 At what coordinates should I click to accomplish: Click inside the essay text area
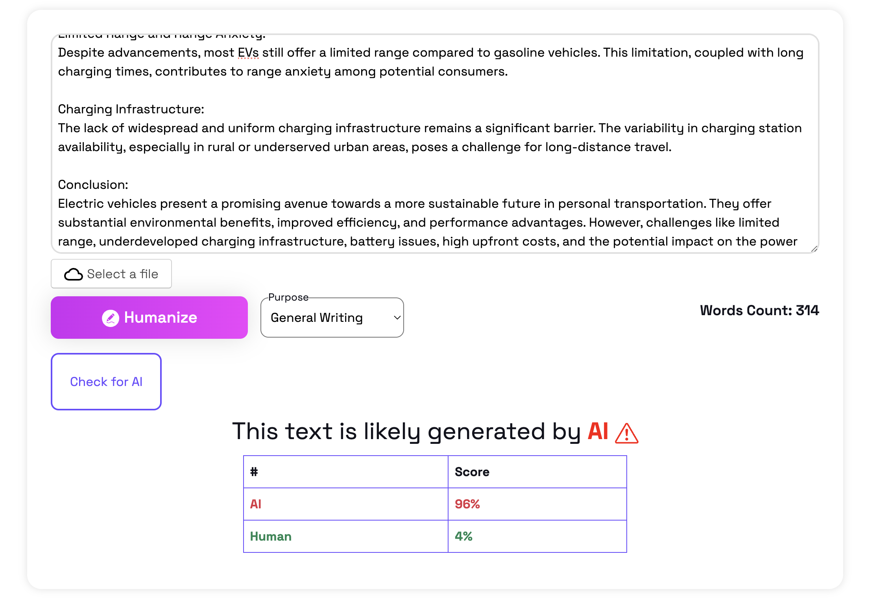435,144
